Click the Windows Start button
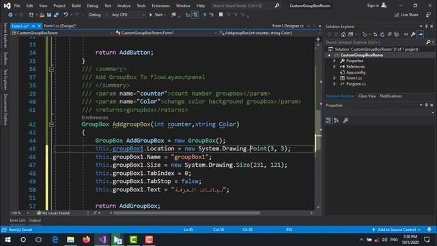Image resolution: width=437 pixels, height=246 pixels. click(8, 240)
